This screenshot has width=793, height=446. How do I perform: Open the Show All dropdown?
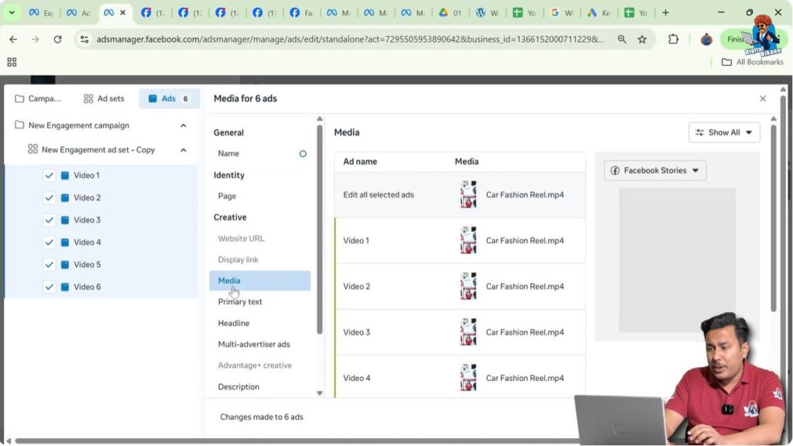(x=724, y=132)
